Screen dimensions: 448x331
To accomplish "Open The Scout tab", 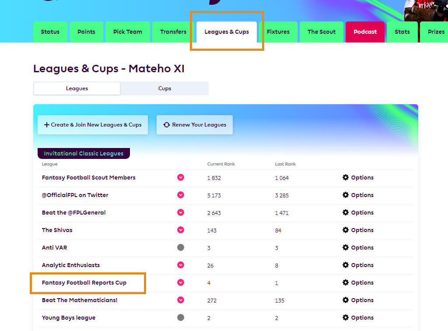I will pyautogui.click(x=322, y=32).
